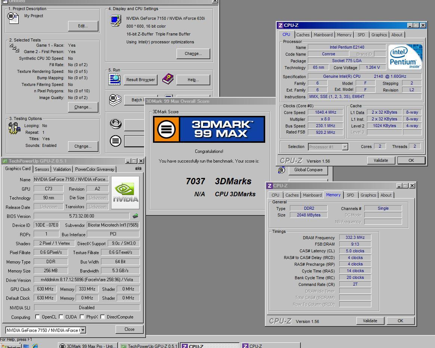The height and width of the screenshot is (348, 435).
Task: Click the Internet Explorer taskbar icon
Action: click(x=35, y=346)
